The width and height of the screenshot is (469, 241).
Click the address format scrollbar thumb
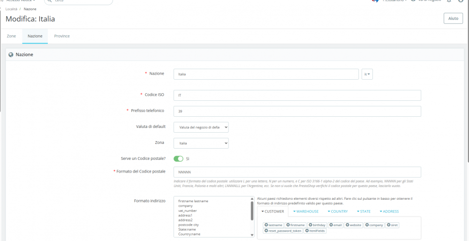pos(252,211)
